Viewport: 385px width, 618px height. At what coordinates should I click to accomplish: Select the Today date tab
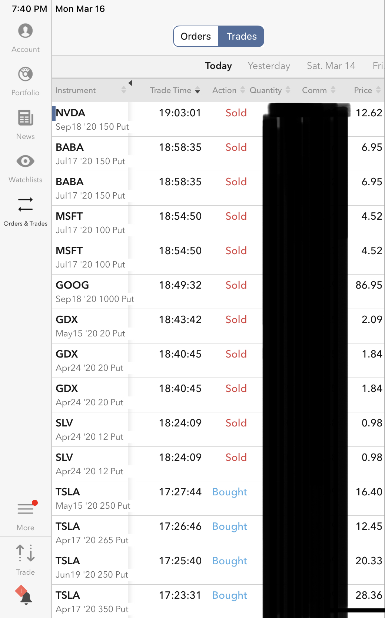(x=218, y=66)
